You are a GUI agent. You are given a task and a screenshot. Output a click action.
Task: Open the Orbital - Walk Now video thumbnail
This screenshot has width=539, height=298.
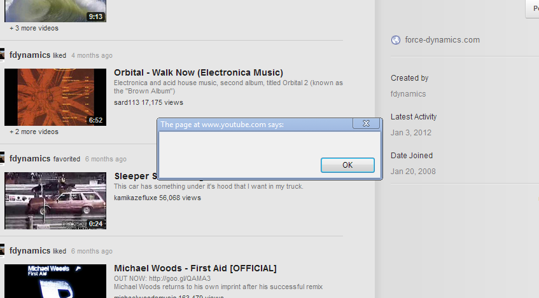pos(55,97)
